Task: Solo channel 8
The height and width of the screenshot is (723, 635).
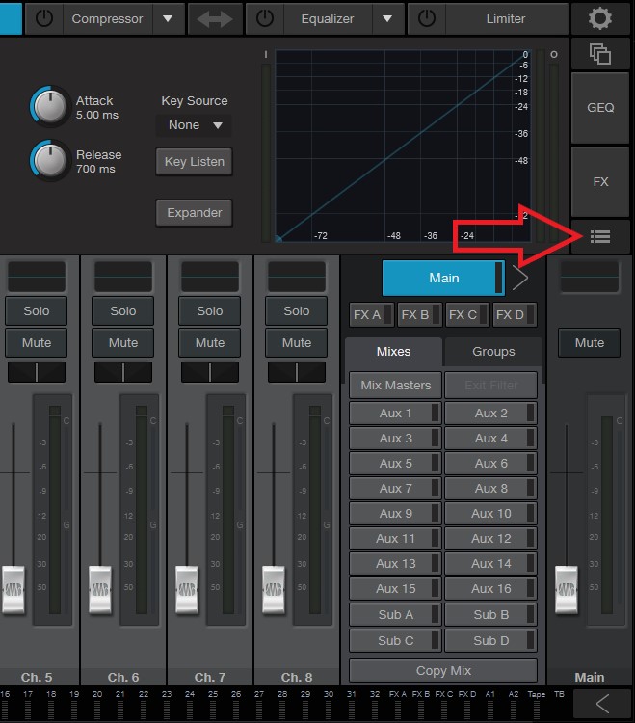Action: pyautogui.click(x=297, y=311)
